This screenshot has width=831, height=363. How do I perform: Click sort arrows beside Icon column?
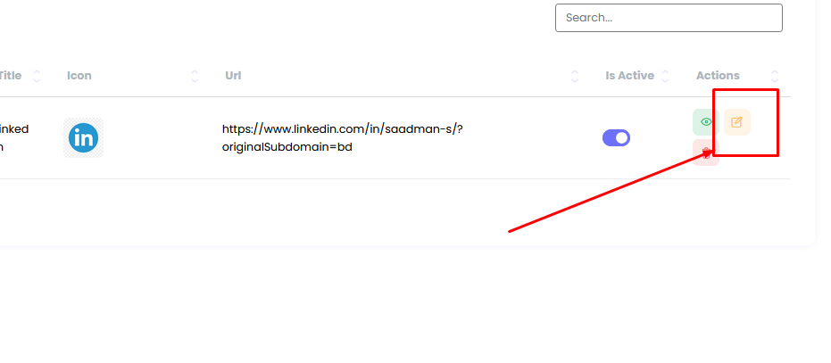(195, 77)
